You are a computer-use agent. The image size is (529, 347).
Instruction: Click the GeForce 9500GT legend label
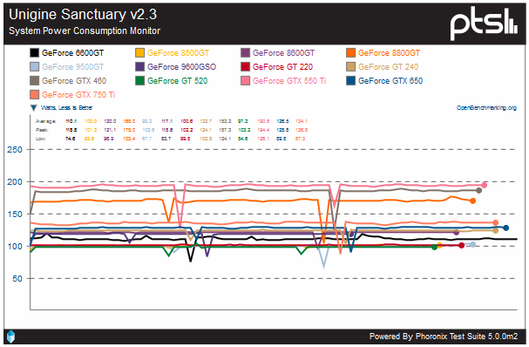click(73, 67)
